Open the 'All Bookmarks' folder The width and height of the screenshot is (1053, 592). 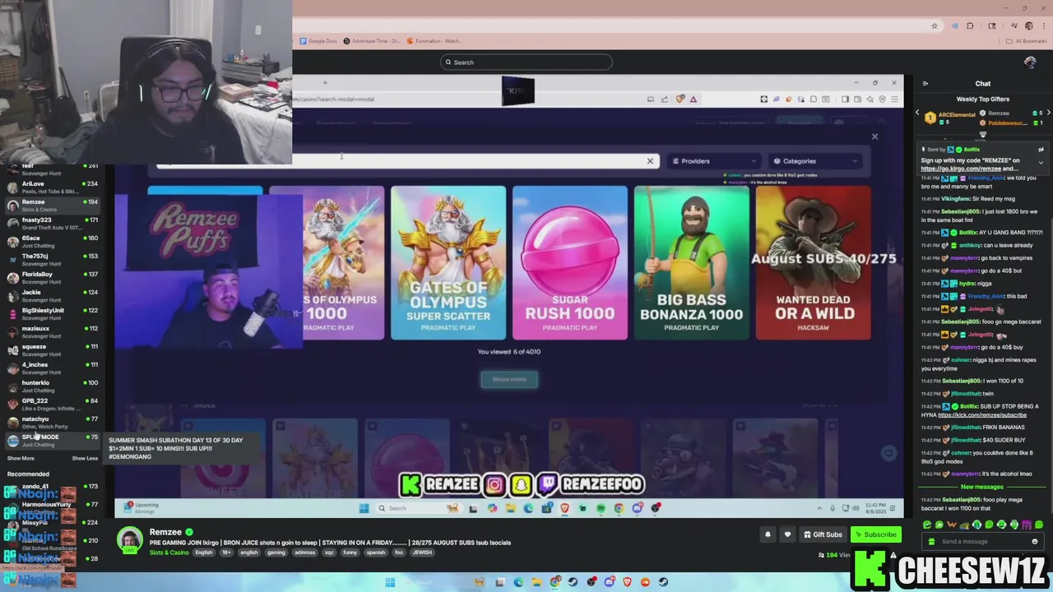(x=1027, y=41)
